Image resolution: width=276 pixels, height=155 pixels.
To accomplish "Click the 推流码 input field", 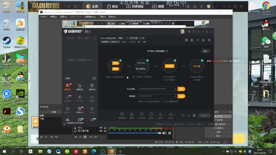I will click(x=157, y=96).
